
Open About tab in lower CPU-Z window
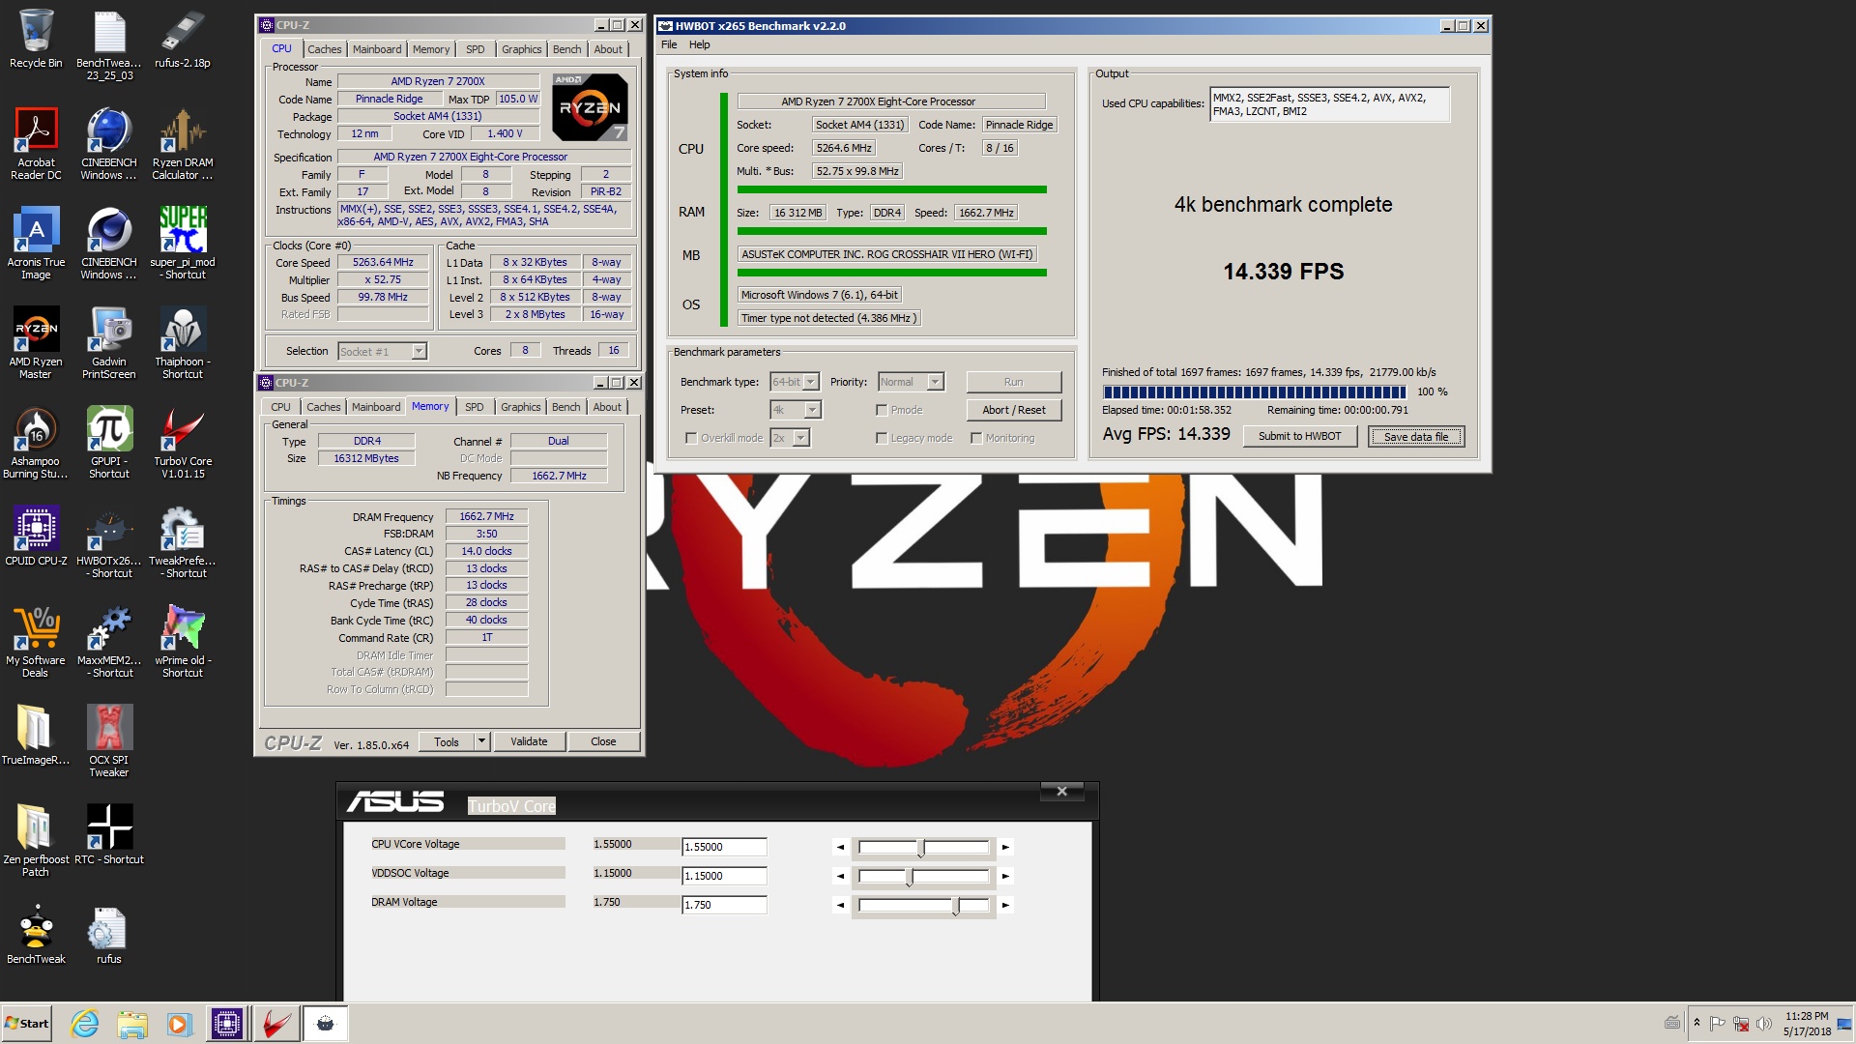(x=607, y=407)
